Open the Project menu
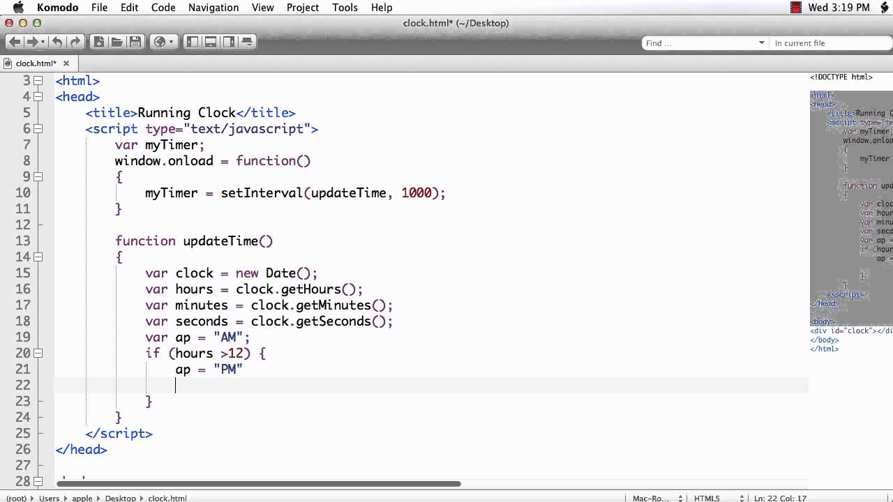The width and height of the screenshot is (893, 502). tap(303, 8)
